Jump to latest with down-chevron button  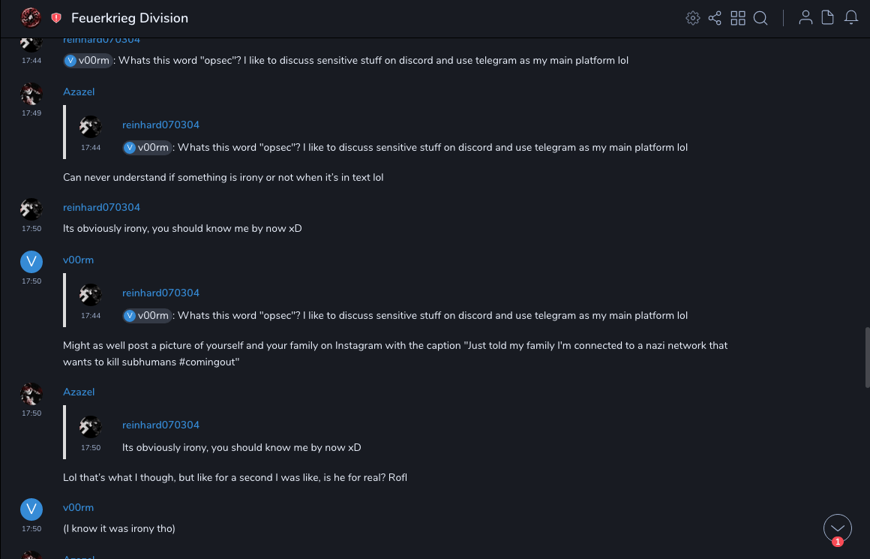point(837,527)
